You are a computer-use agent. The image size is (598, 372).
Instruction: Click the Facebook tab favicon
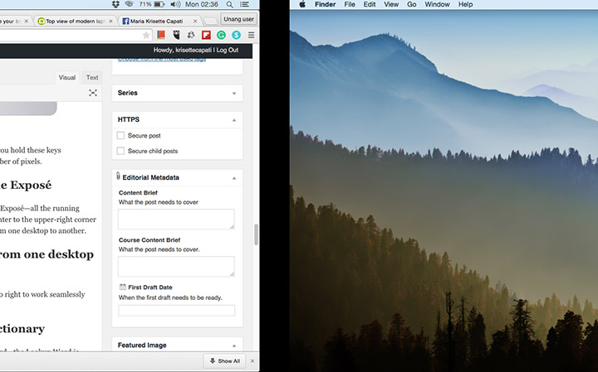tap(125, 22)
